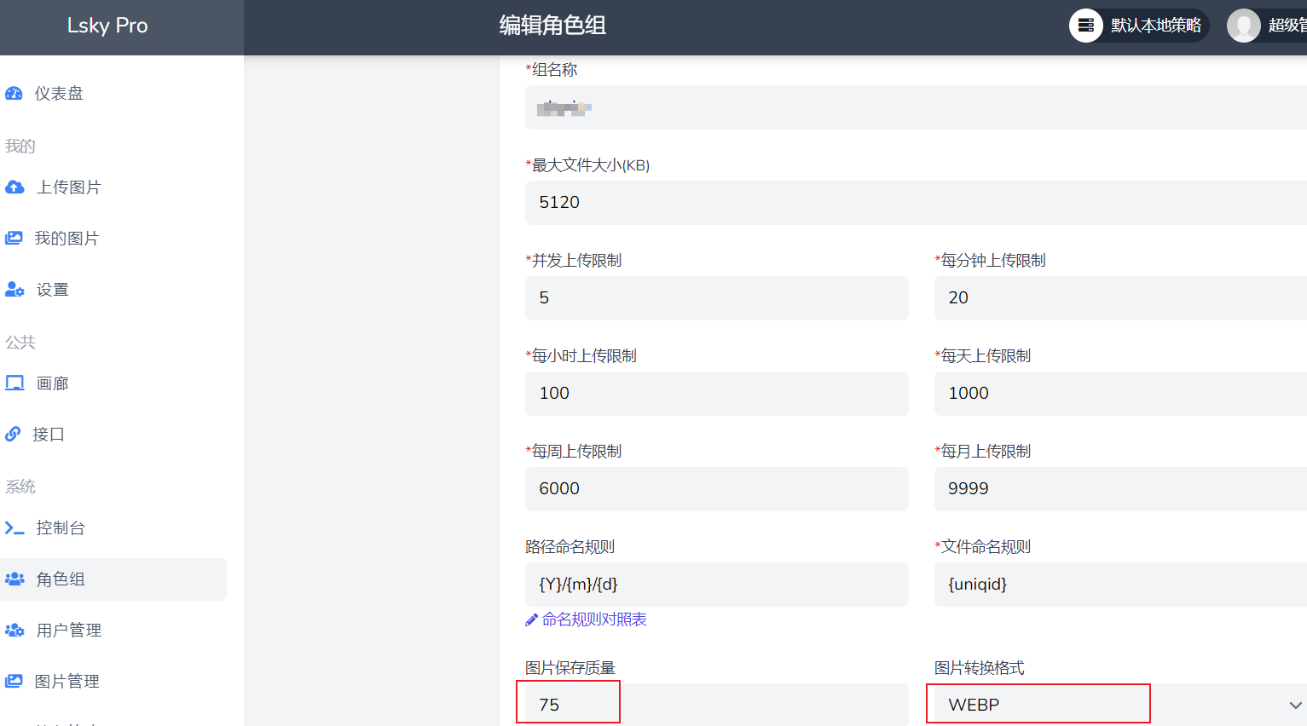Image resolution: width=1307 pixels, height=726 pixels.
Task: Click the pencil icon beside naming rules link
Action: [x=531, y=620]
